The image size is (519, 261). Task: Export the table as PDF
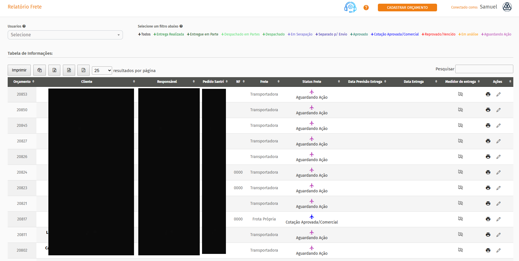tap(83, 70)
